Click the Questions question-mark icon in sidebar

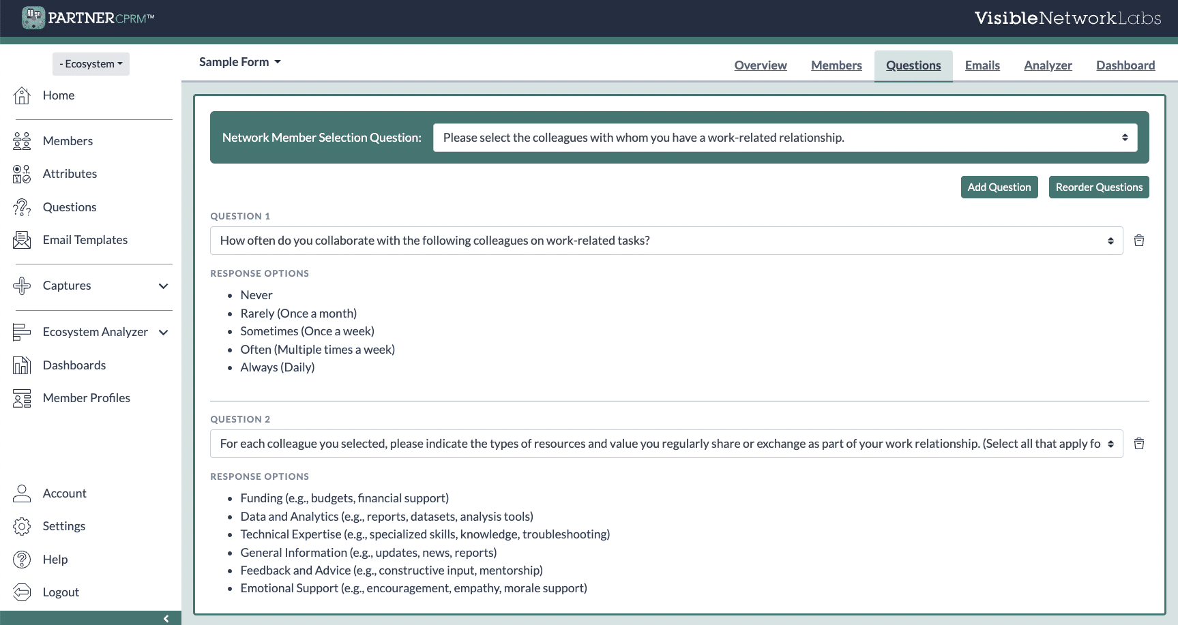[22, 207]
